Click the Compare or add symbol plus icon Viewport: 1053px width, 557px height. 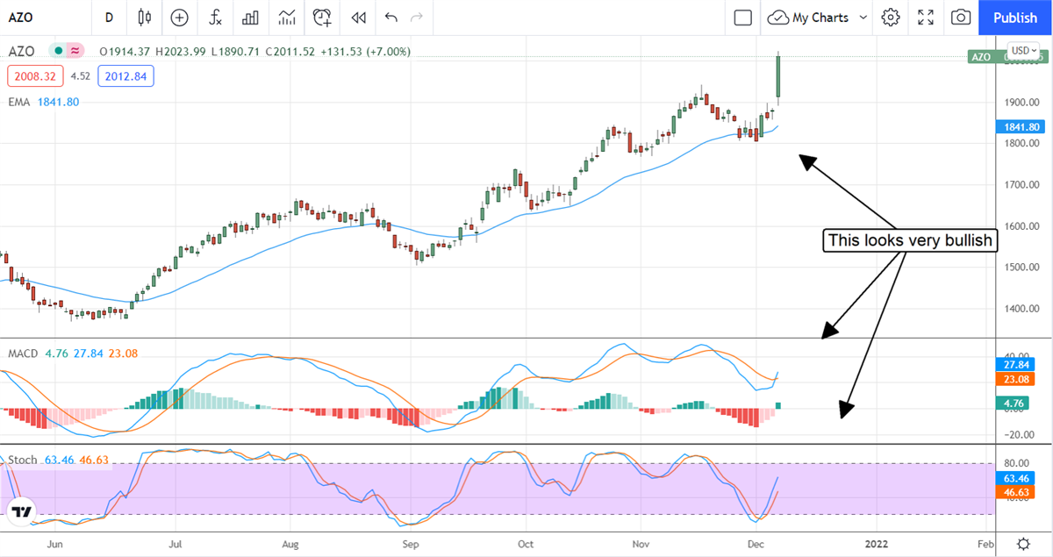click(x=180, y=17)
